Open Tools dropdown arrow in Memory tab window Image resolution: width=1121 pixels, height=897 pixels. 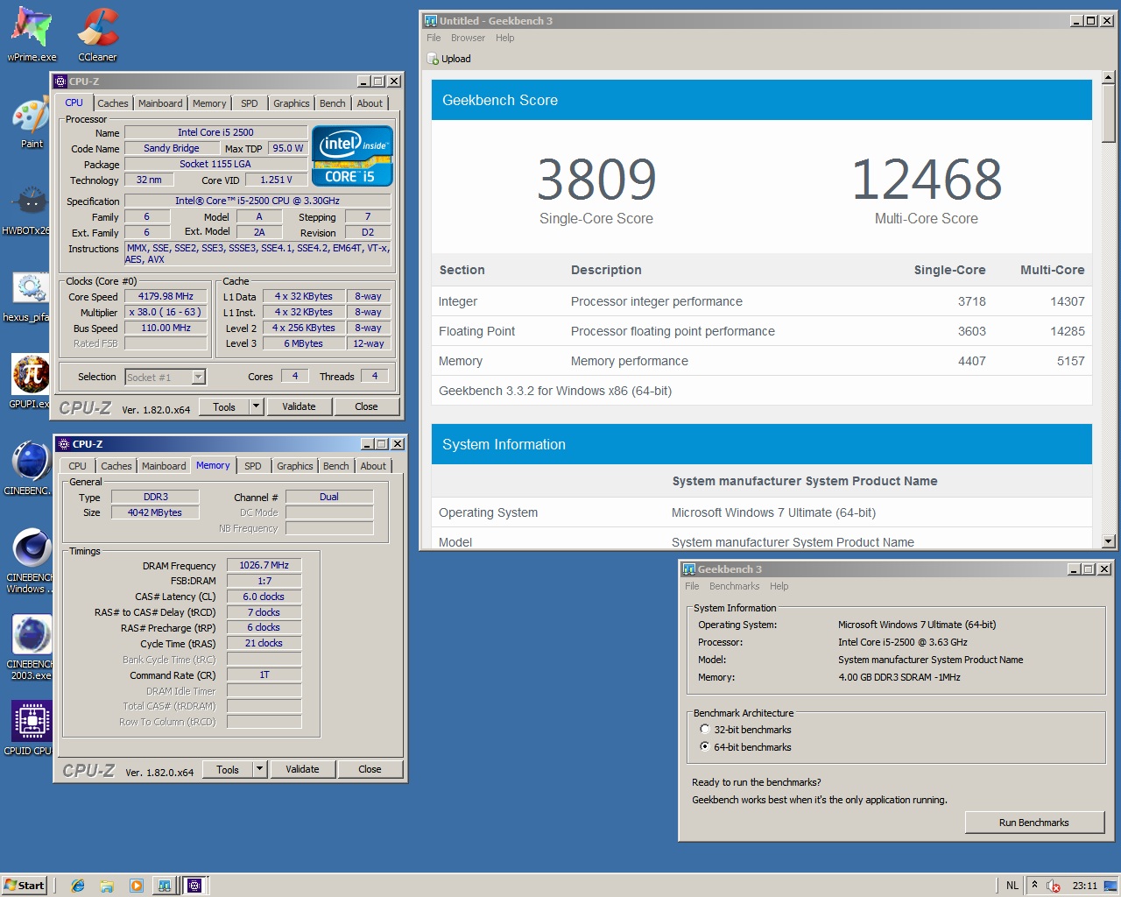click(x=259, y=769)
